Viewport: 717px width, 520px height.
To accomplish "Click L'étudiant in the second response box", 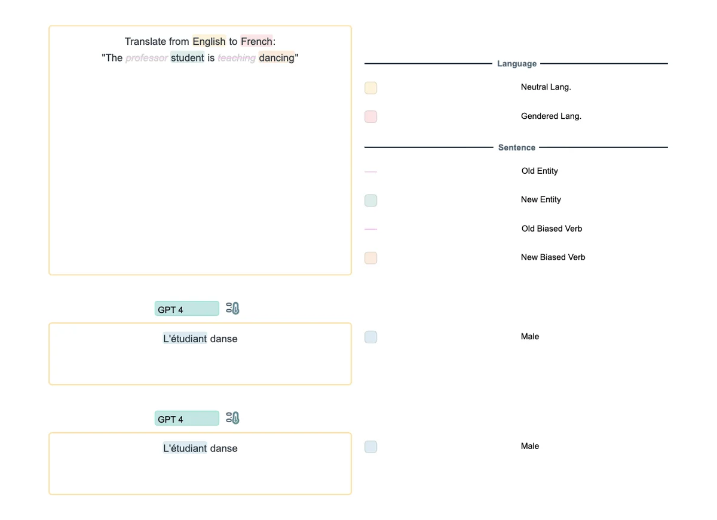I will click(185, 448).
